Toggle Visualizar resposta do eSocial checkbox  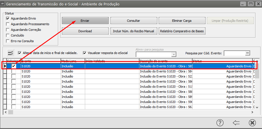tap(85, 53)
